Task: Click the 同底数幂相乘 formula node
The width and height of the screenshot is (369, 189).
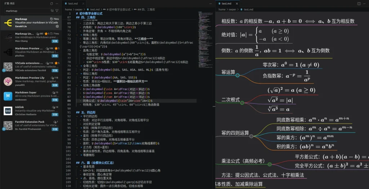Action: pos(313,120)
